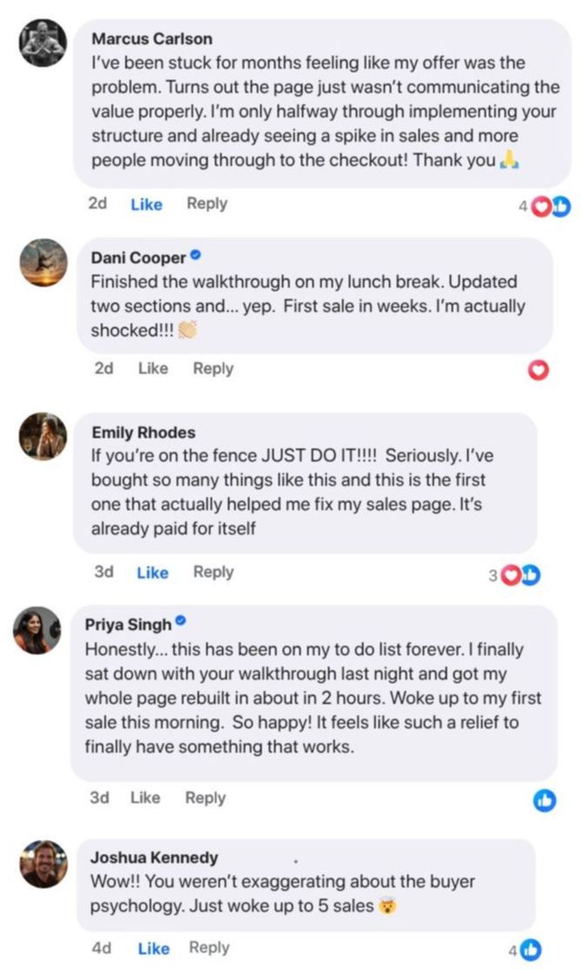Click Priya Singh's verified badge

coord(181,622)
